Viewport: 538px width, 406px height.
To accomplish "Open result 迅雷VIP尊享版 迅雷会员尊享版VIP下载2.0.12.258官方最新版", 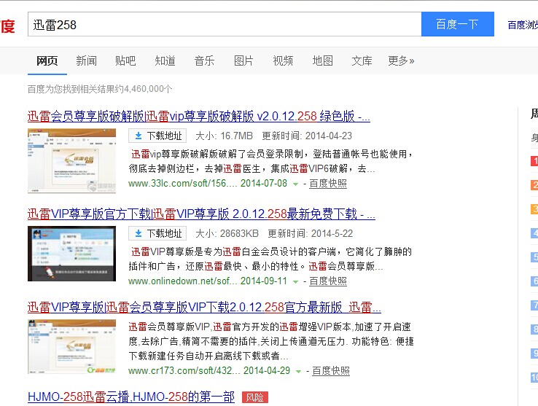I will tap(205, 307).
